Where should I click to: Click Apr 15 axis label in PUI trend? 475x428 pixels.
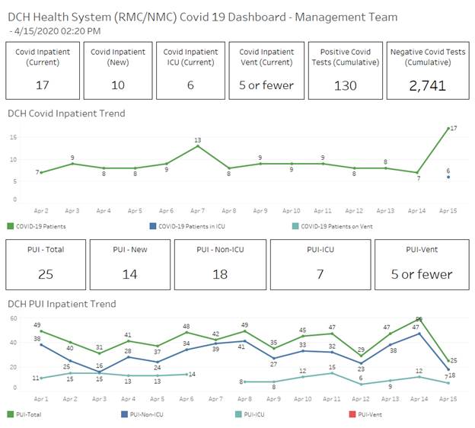[x=448, y=399]
